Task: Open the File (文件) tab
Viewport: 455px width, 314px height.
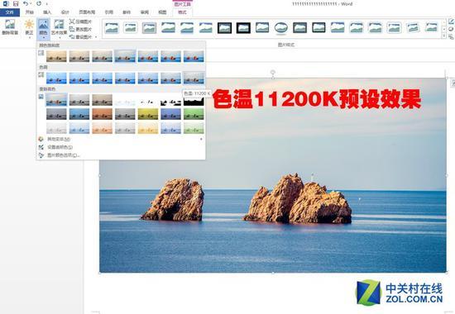Action: click(10, 12)
